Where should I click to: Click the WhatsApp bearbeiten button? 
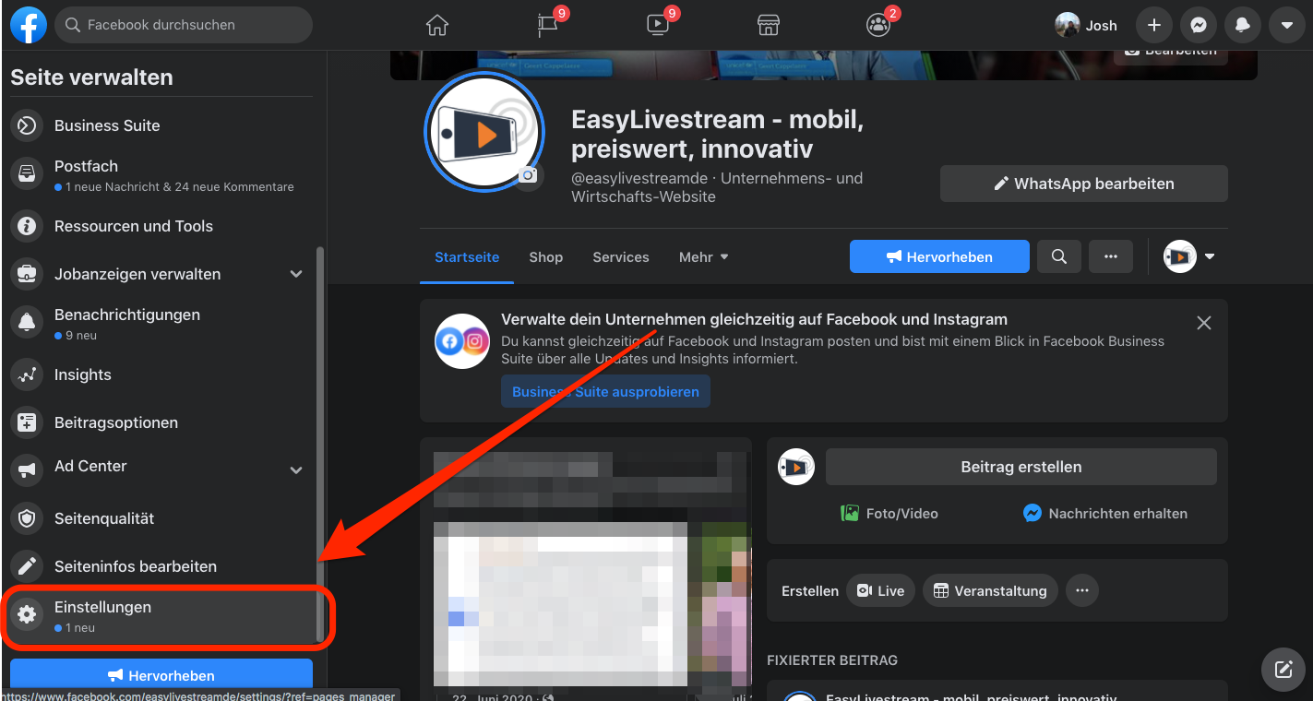(1083, 184)
